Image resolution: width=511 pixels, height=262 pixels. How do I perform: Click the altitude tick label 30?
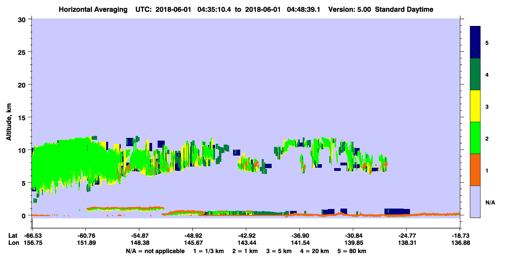(x=23, y=19)
